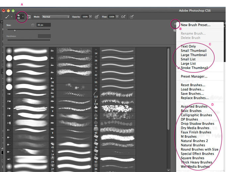The width and height of the screenshot is (229, 172).
Task: Open the brush preset picker arrow
Action: (23, 17)
